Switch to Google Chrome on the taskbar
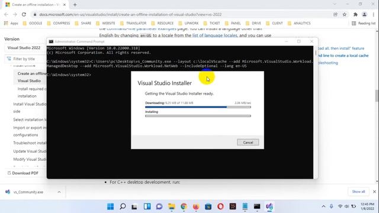The width and height of the screenshot is (379, 213). [184, 206]
